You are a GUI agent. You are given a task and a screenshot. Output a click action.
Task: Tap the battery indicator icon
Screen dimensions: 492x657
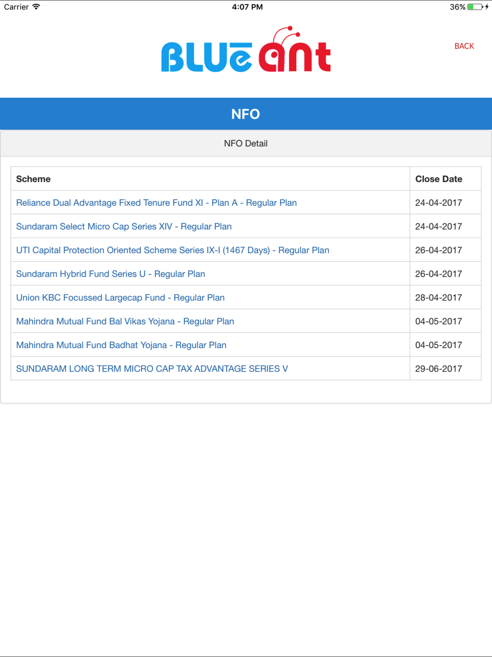[475, 7]
